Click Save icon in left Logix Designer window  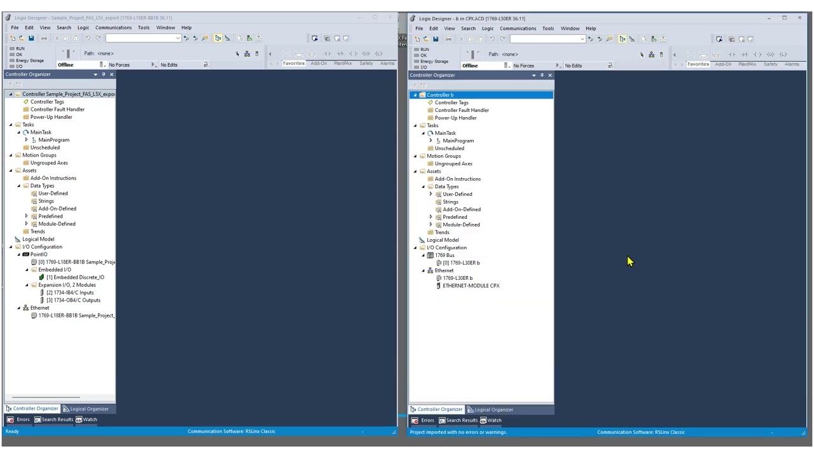(31, 38)
